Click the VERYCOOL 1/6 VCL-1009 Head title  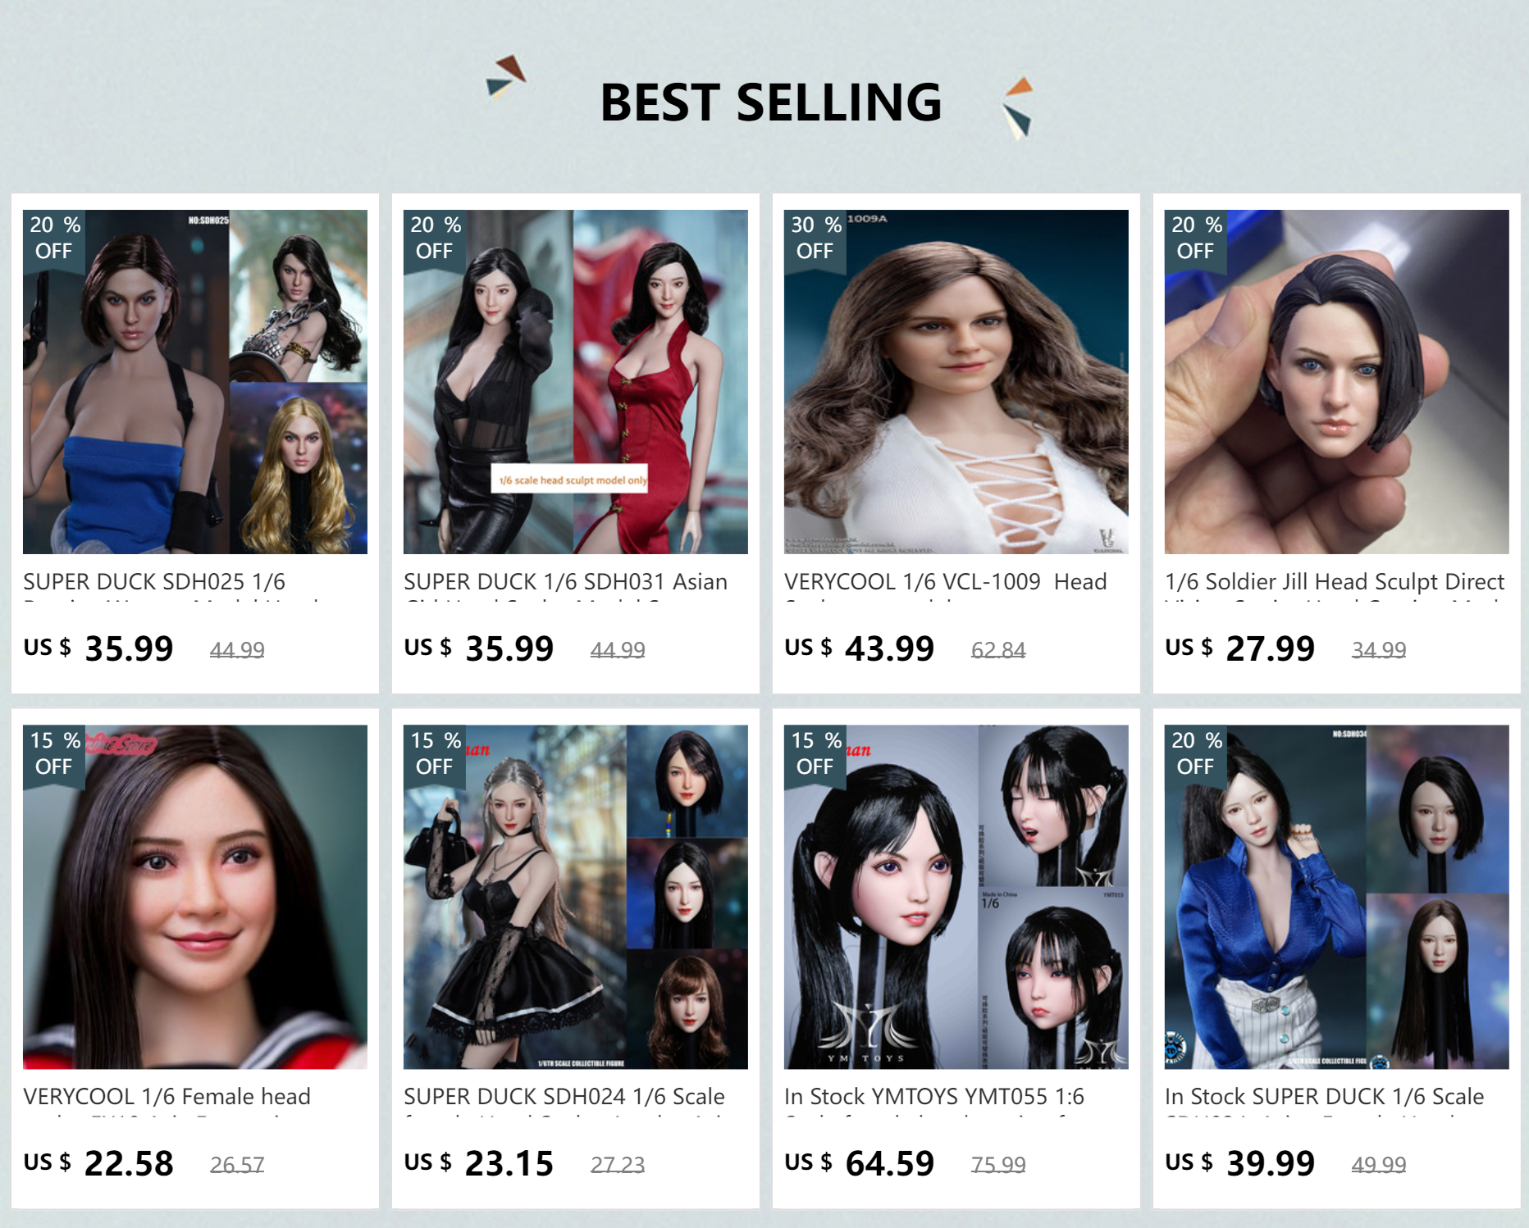946,582
